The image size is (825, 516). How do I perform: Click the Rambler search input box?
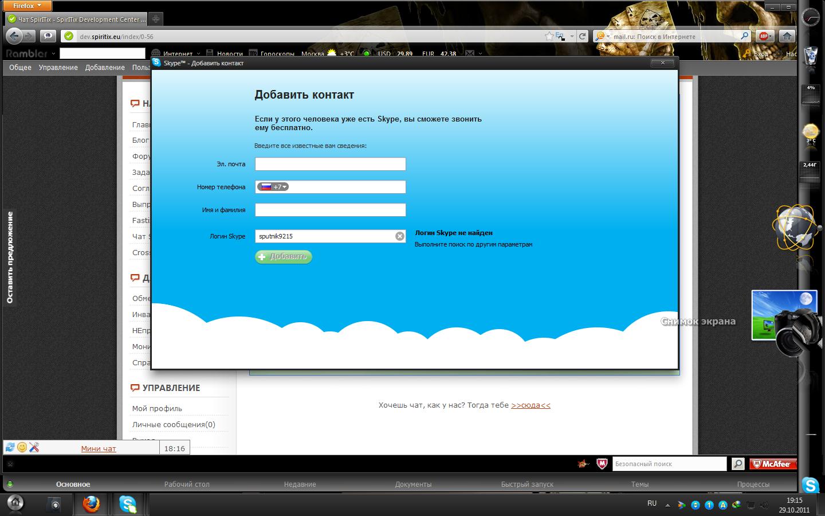pyautogui.click(x=103, y=53)
